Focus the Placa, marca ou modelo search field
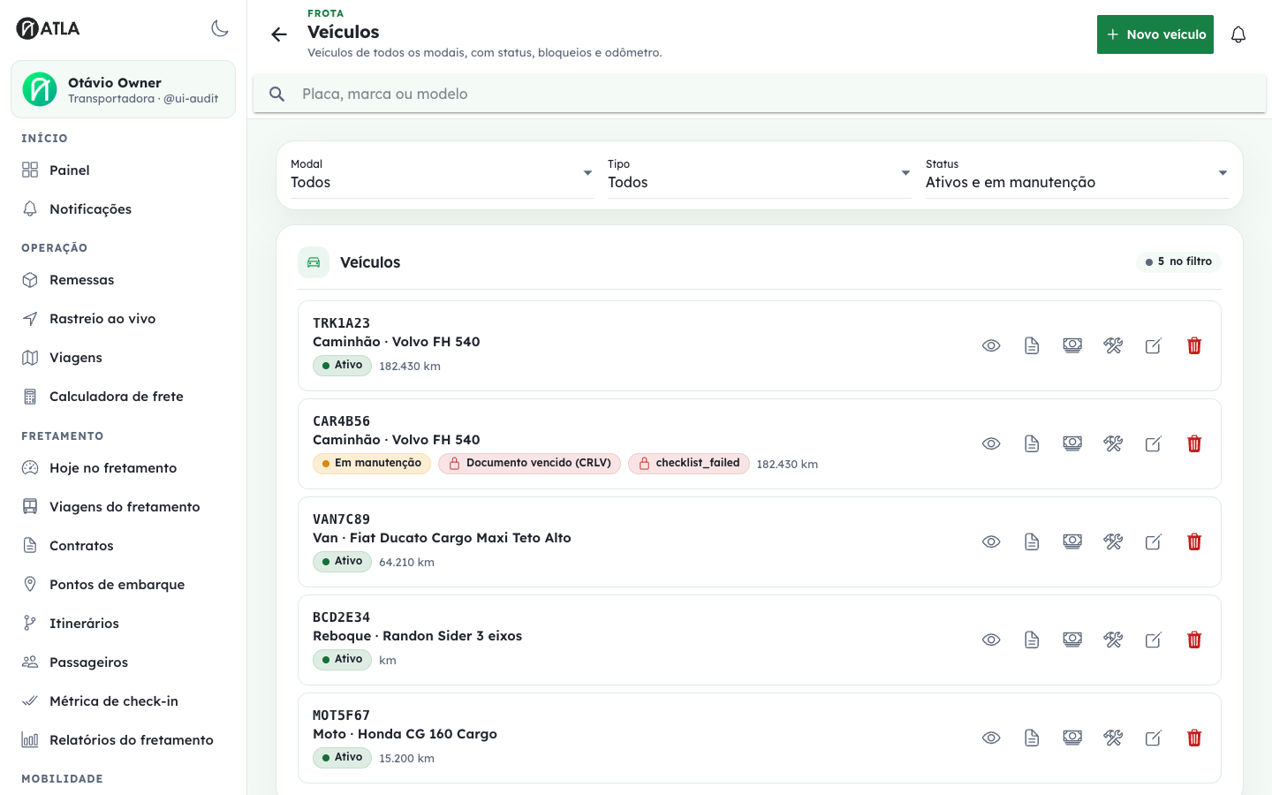Viewport: 1272px width, 795px height. [760, 94]
